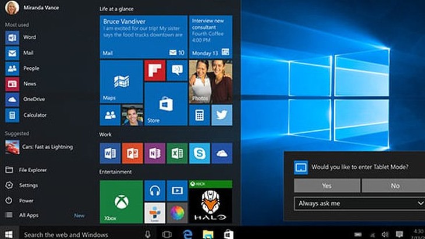Open the Calendar tile showing Monday 13
The image size is (425, 239).
[211, 37]
